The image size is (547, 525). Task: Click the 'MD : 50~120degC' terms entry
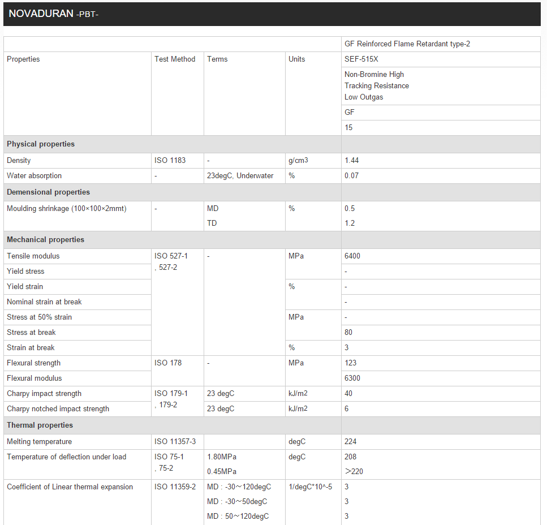[x=238, y=517]
